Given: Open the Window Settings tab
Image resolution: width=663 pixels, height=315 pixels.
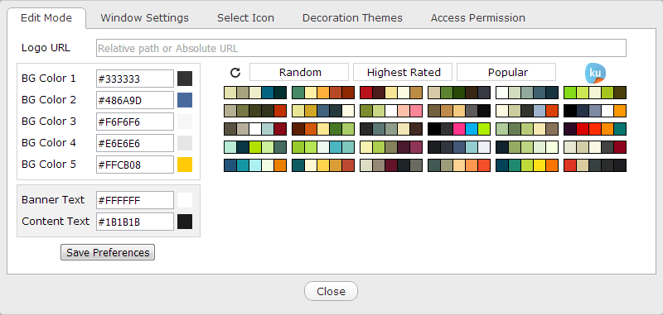Looking at the screenshot, I should coord(144,18).
